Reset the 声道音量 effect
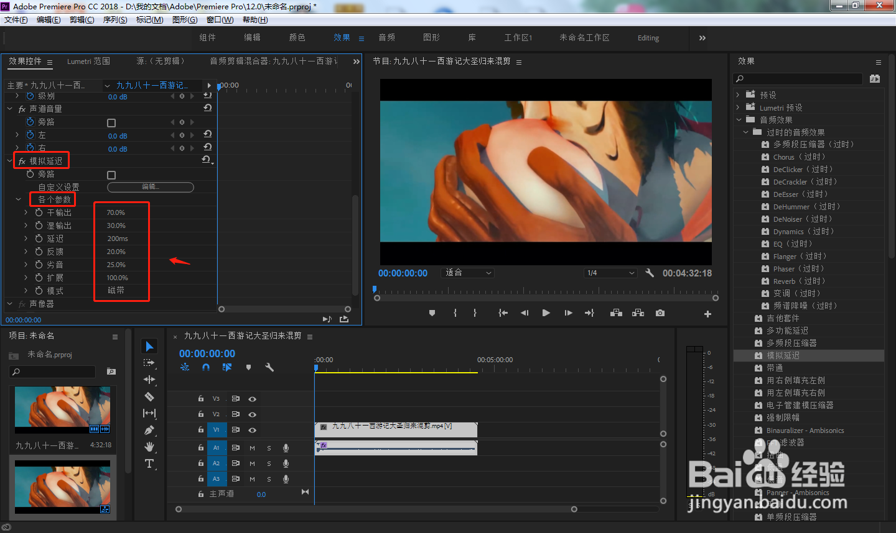 click(207, 108)
